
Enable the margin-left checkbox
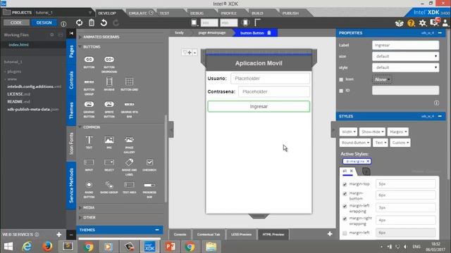click(x=345, y=233)
